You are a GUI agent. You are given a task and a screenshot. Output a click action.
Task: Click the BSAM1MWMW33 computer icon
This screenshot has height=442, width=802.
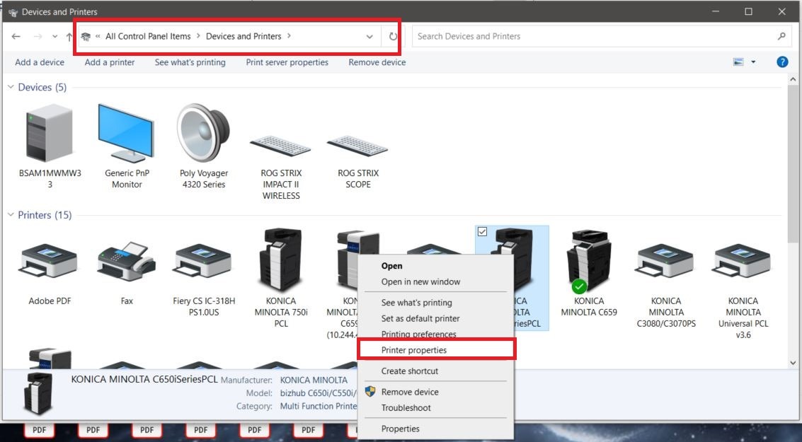click(x=50, y=133)
